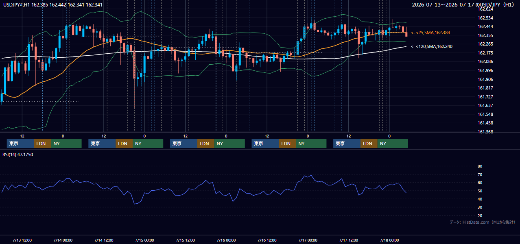Click RSI scale level 50

480,191
